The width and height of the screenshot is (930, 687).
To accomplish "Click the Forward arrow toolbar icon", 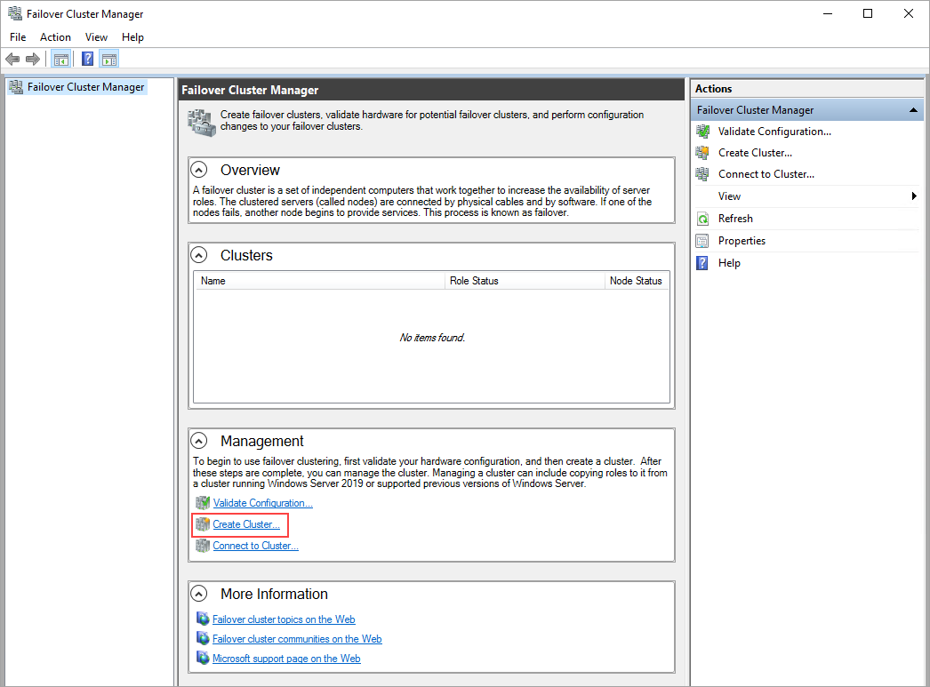I will pos(33,60).
